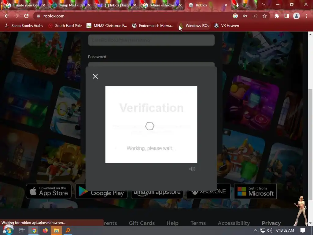Viewport: 313px width, 235px height.
Task: Open the Google icon in address bar
Action: (x=235, y=16)
